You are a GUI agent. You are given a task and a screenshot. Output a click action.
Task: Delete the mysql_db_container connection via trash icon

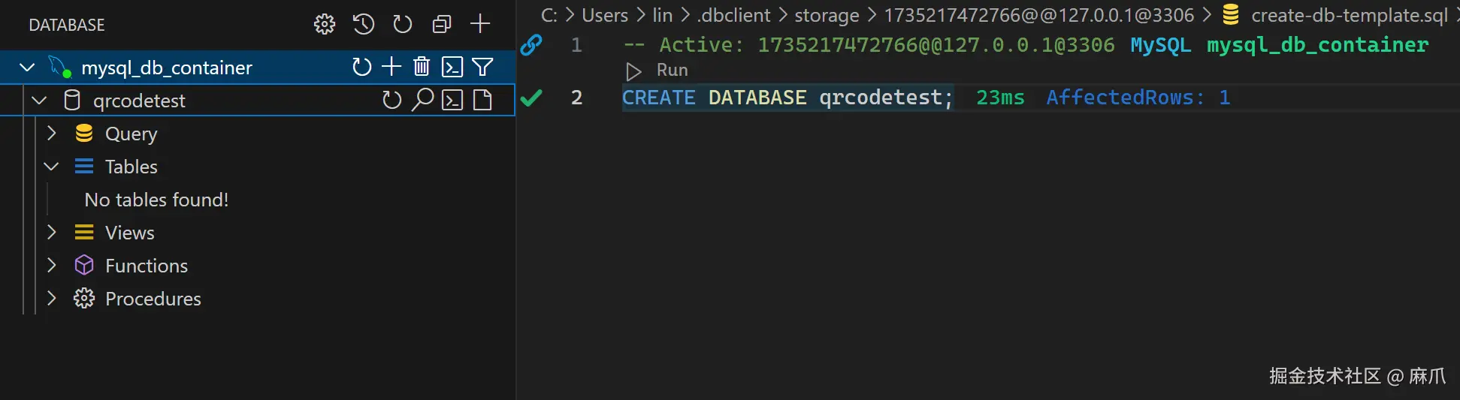click(x=422, y=67)
